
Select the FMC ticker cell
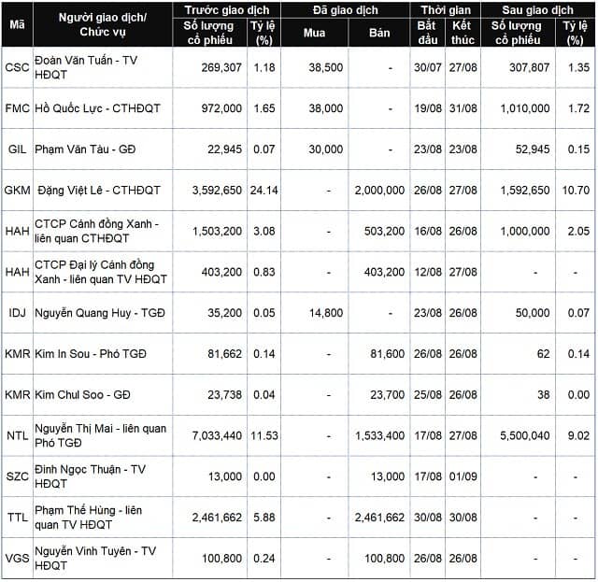(17, 108)
